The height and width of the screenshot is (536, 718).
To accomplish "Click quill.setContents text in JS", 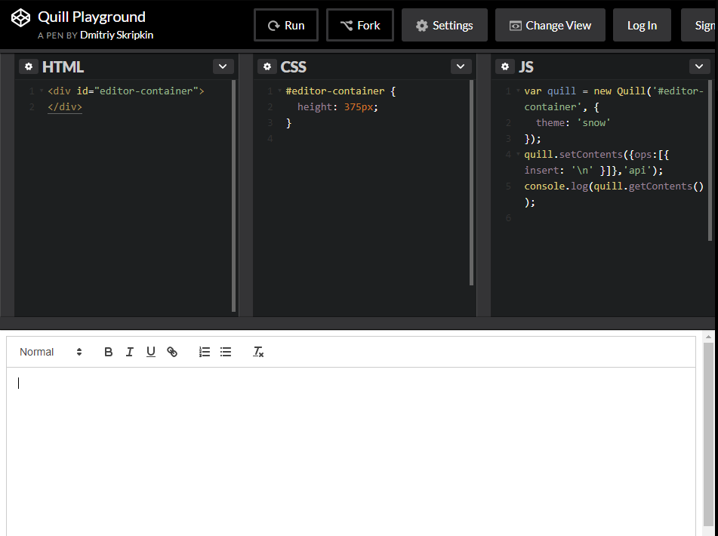I will [x=573, y=154].
